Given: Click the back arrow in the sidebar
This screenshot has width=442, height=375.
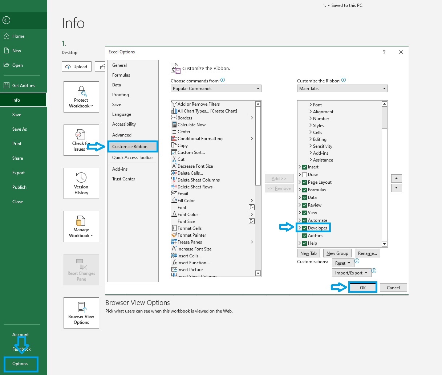Looking at the screenshot, I should pyautogui.click(x=7, y=20).
